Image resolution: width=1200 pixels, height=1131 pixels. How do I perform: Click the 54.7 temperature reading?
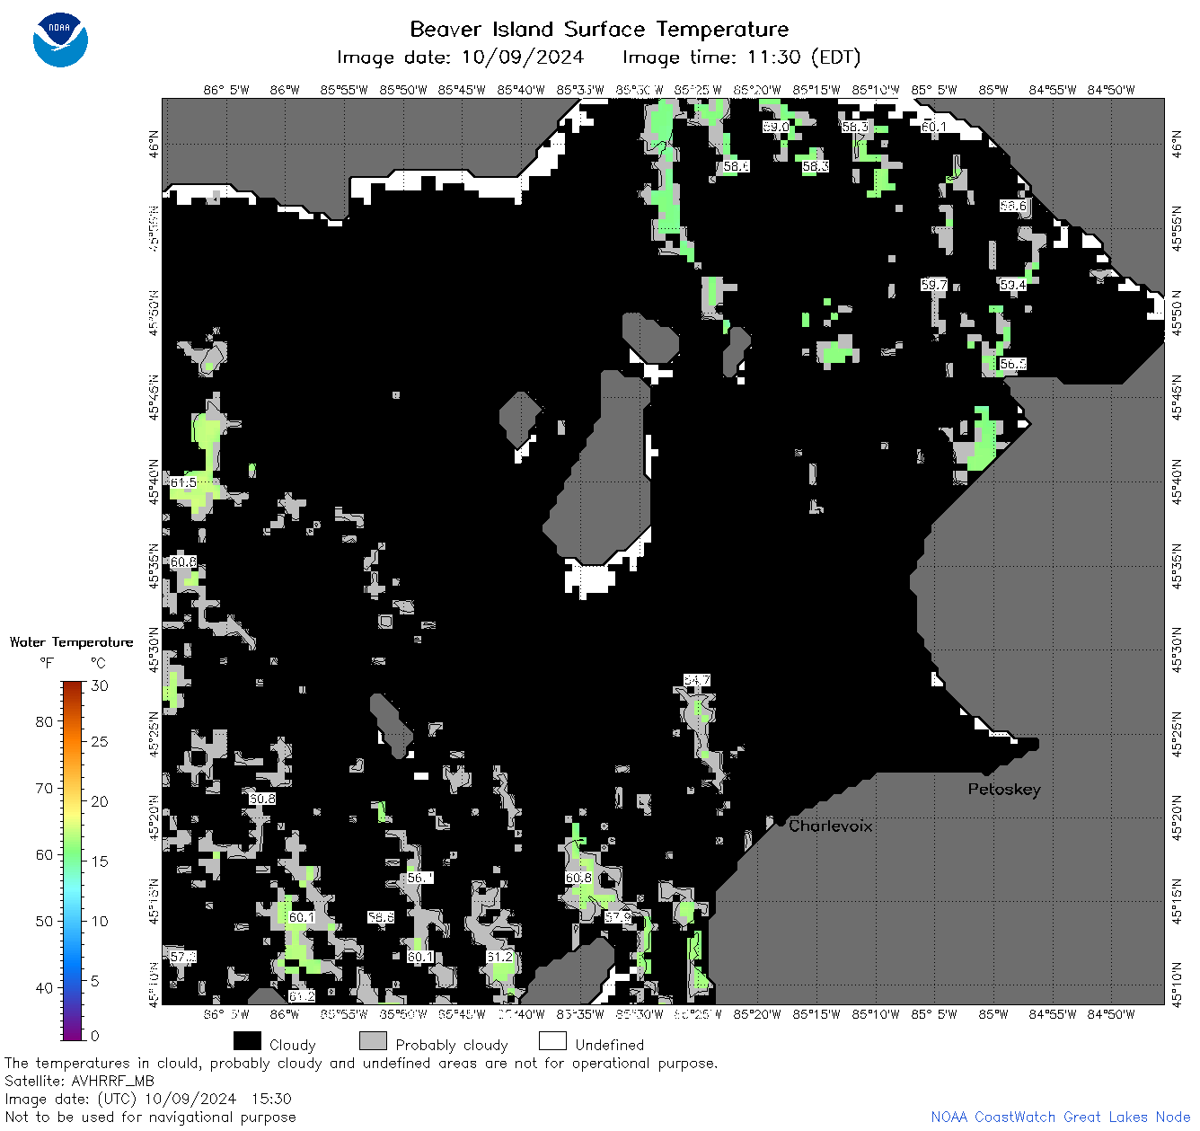tap(697, 680)
